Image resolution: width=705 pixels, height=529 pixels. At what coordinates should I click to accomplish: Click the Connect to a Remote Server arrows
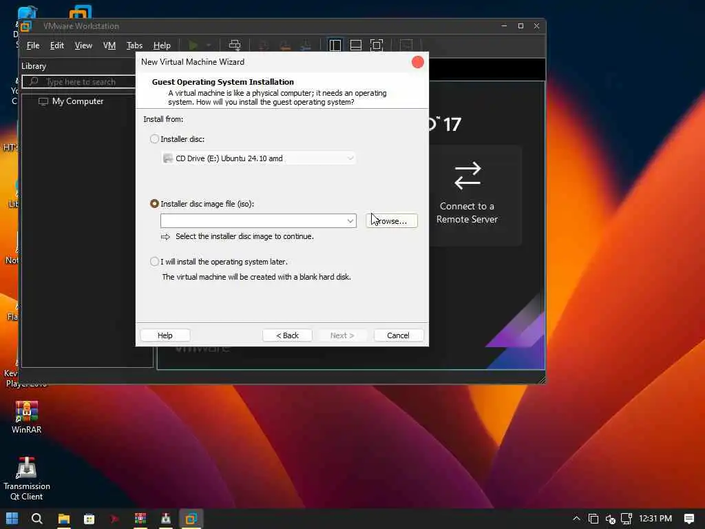(467, 176)
